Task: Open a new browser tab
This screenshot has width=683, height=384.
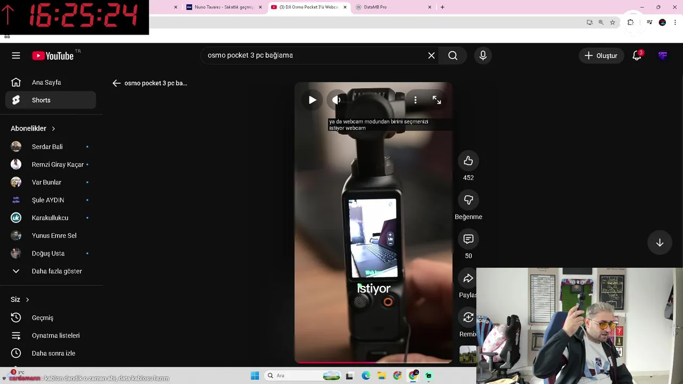Action: coord(442,7)
